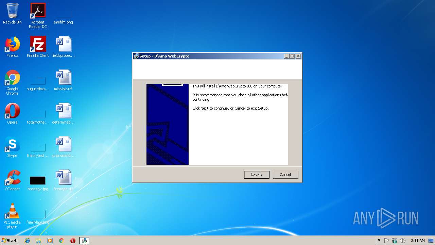Screen dimensions: 435x245
Task: Select fewrape.rtf document icon
Action: (x=63, y=180)
